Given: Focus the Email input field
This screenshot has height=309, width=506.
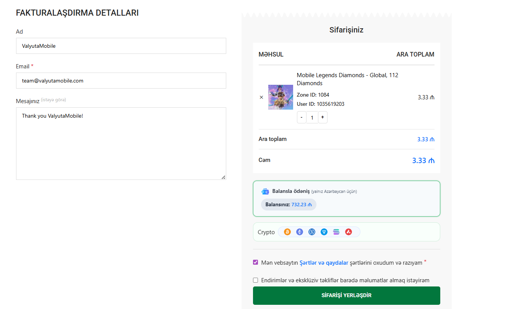Looking at the screenshot, I should (x=121, y=81).
